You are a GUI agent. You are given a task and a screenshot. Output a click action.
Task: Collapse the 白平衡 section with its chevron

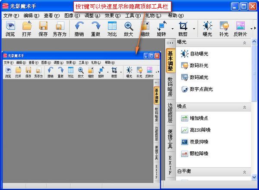245,172
